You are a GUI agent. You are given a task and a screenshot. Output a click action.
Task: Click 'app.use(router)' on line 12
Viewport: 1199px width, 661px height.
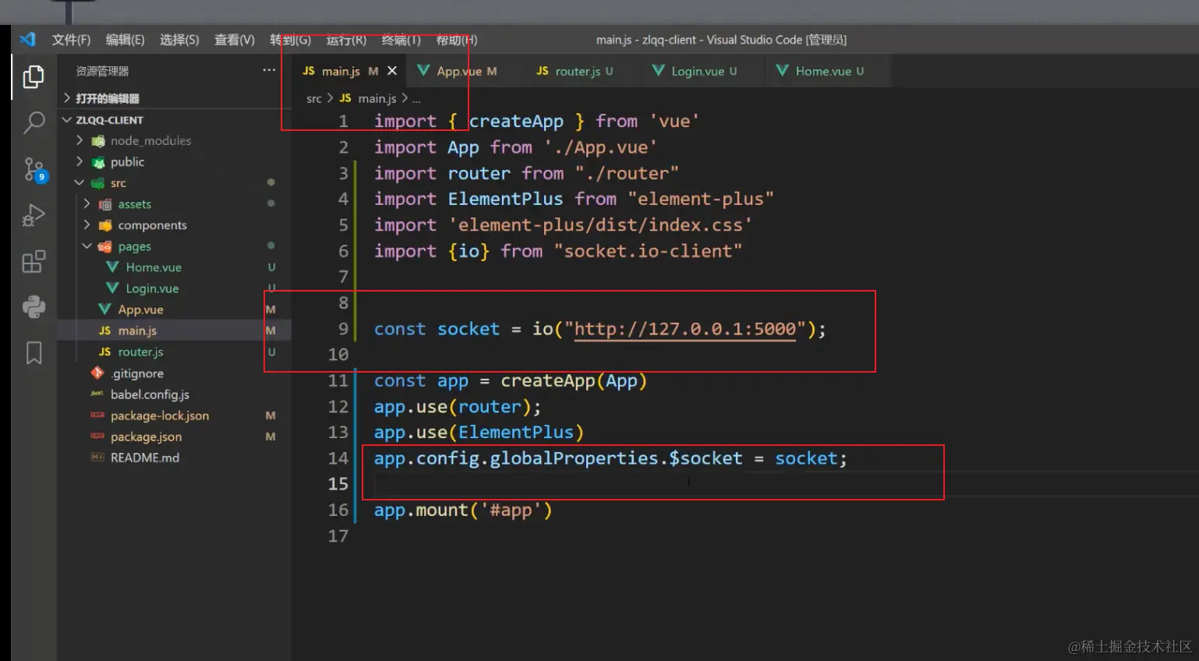point(452,407)
